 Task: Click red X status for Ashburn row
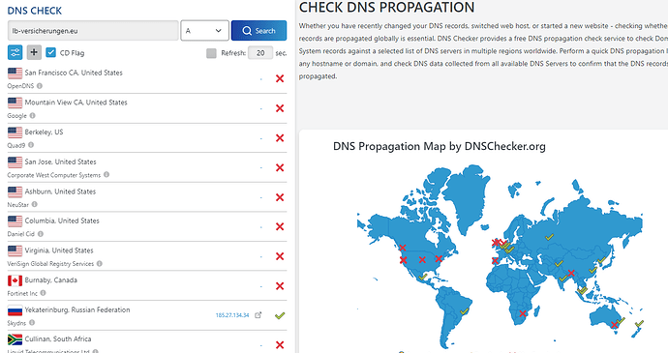coord(280,197)
